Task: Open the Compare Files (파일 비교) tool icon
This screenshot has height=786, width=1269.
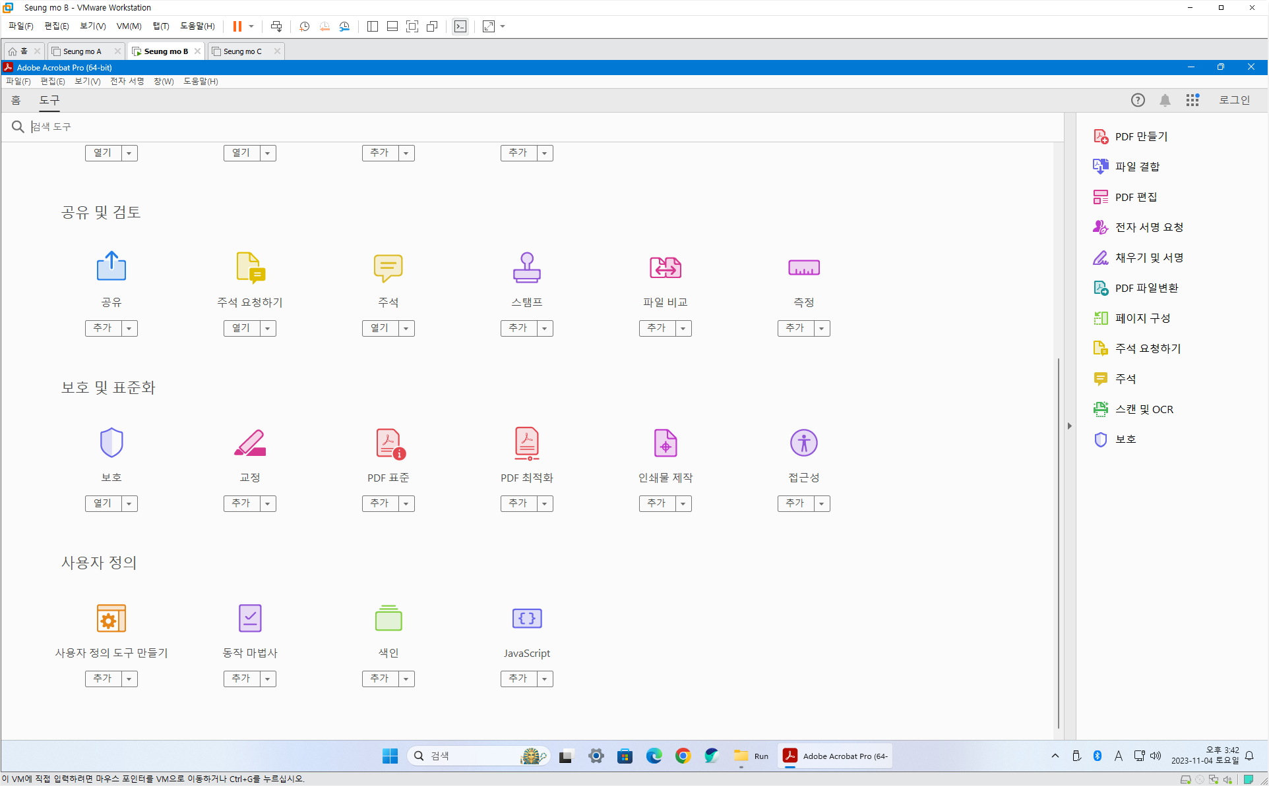Action: [x=665, y=267]
